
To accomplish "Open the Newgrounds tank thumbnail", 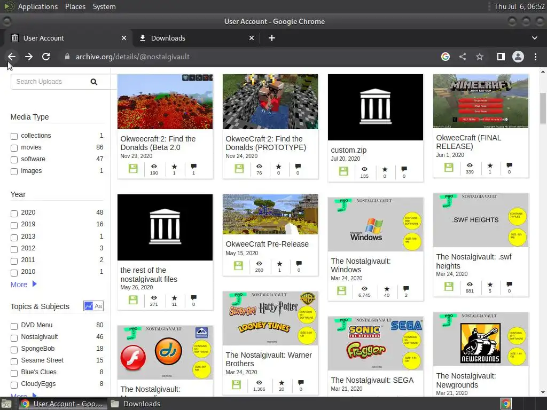I will [x=481, y=339].
